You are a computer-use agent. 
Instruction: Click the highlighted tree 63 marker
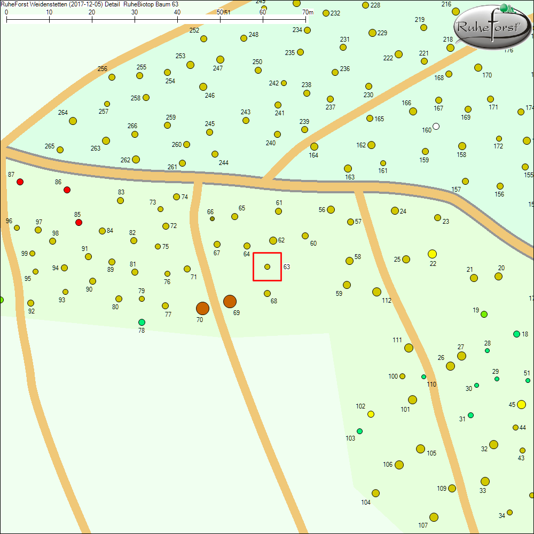268,266
